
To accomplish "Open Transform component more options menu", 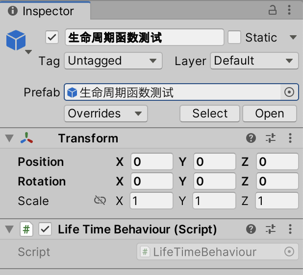I will pos(290,138).
